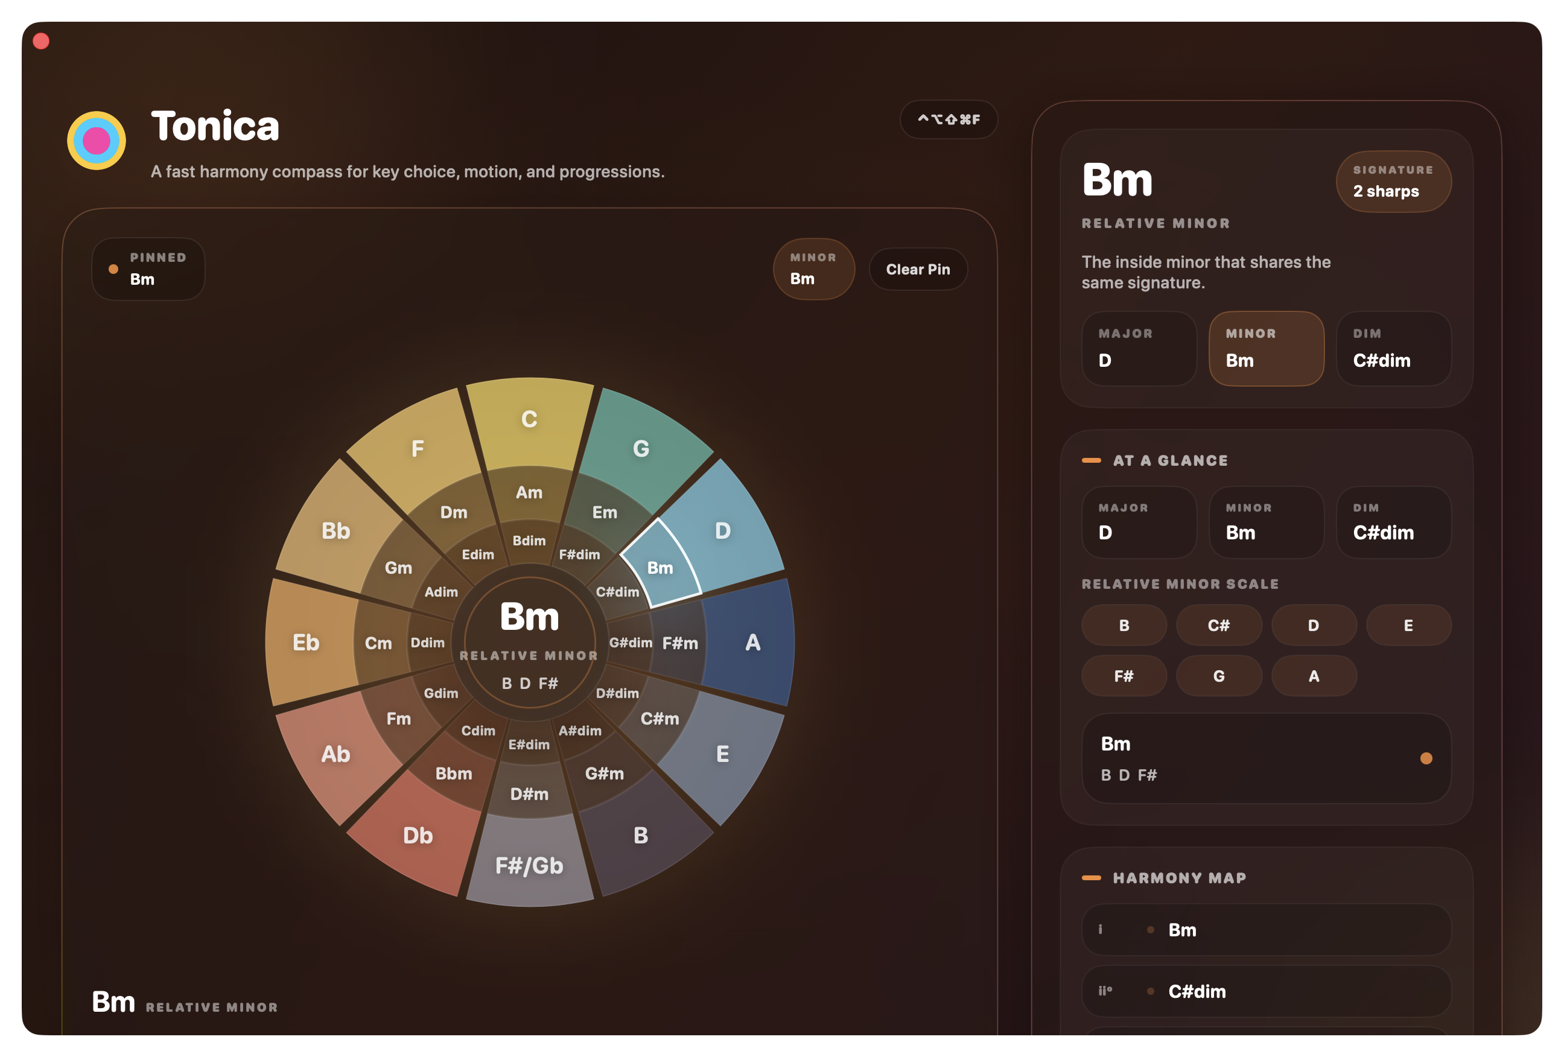1564x1057 pixels.
Task: Click the orange dot on the Bm scale card
Action: tap(1426, 759)
